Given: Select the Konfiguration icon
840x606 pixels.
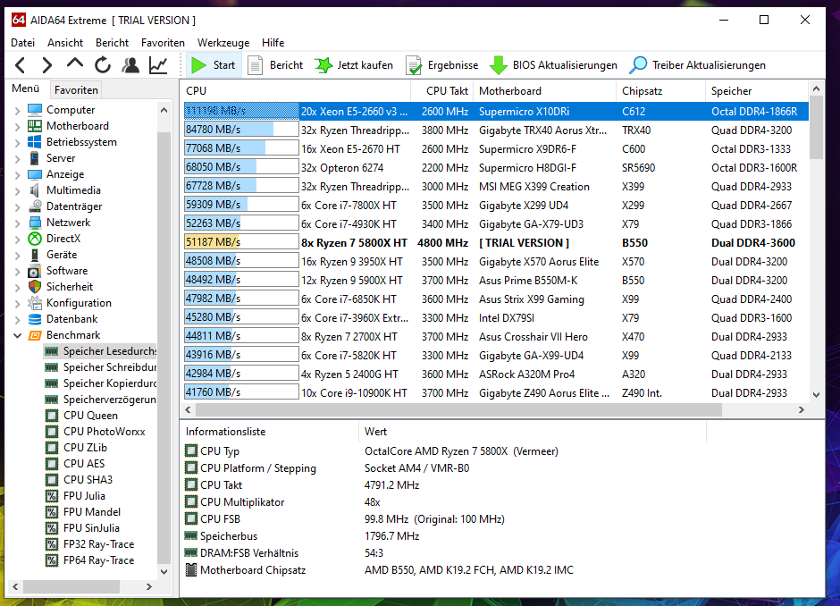Looking at the screenshot, I should pyautogui.click(x=35, y=303).
